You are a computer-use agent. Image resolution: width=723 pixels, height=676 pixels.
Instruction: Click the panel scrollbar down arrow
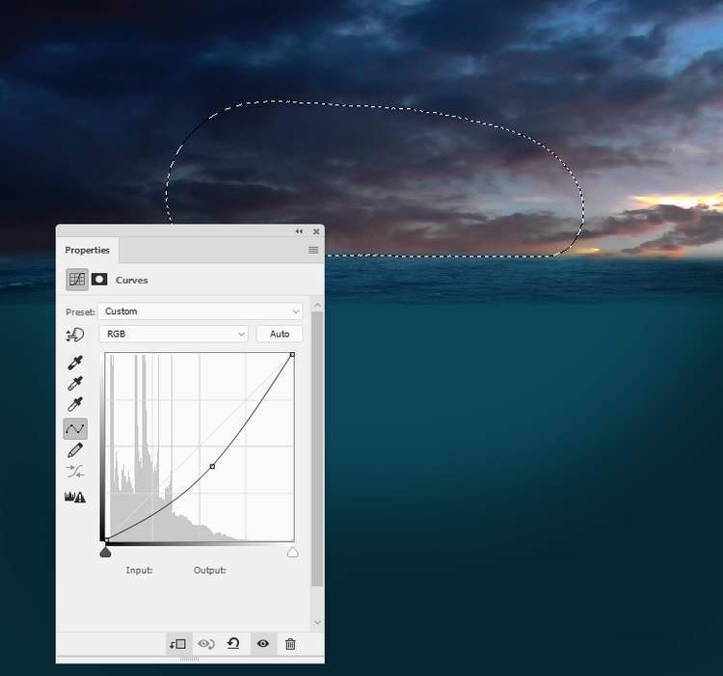click(x=317, y=623)
